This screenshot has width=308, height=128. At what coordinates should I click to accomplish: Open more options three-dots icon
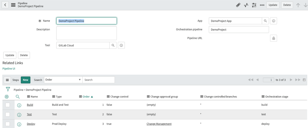pyautogui.click(x=262, y=5)
